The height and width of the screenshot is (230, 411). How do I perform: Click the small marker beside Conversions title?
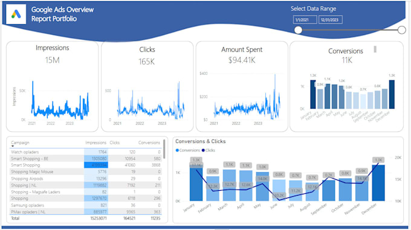click(375, 49)
